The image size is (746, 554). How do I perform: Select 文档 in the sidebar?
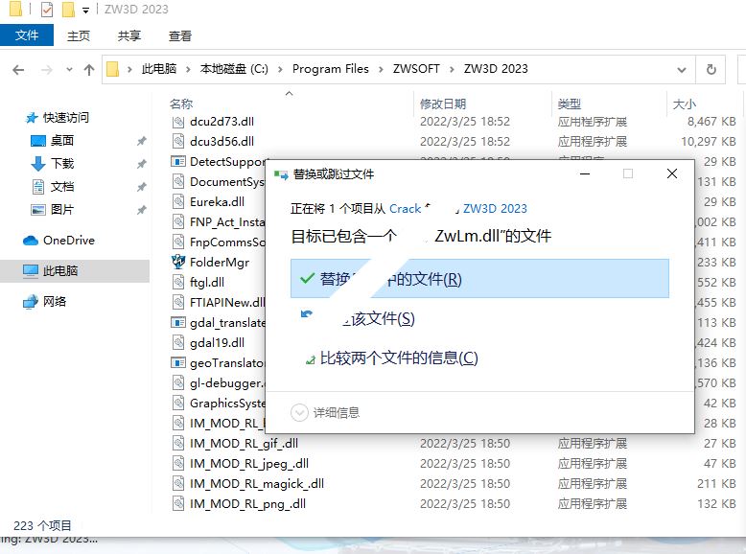62,186
